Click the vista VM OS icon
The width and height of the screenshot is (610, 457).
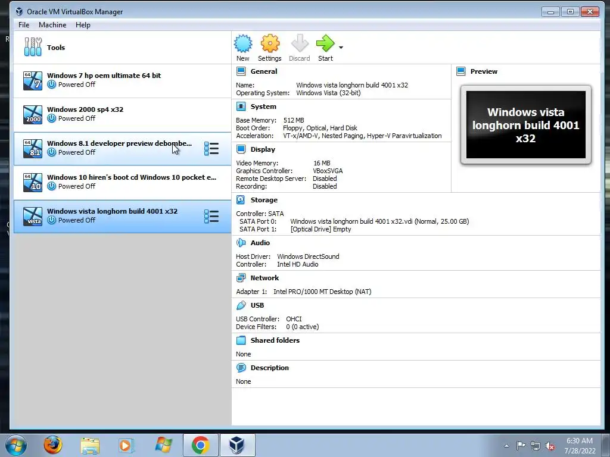[33, 217]
